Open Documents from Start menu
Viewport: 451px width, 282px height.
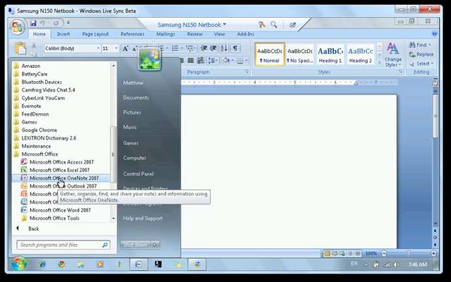pyautogui.click(x=136, y=97)
